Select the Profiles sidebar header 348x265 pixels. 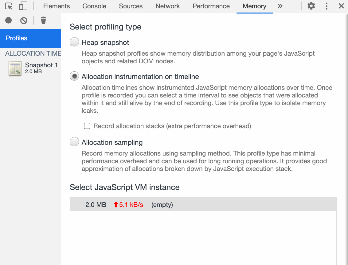click(30, 38)
